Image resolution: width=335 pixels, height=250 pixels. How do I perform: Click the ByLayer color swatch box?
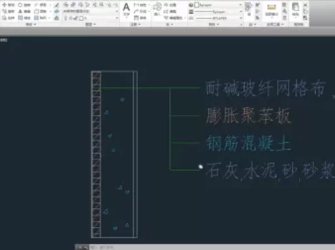(197, 5)
